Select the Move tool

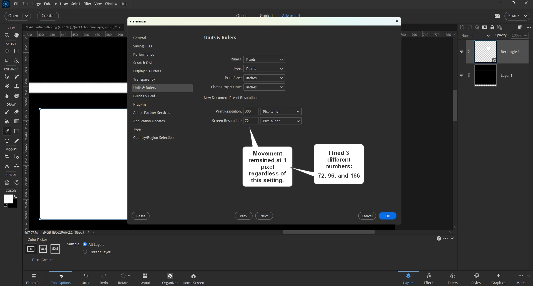(x=7, y=51)
